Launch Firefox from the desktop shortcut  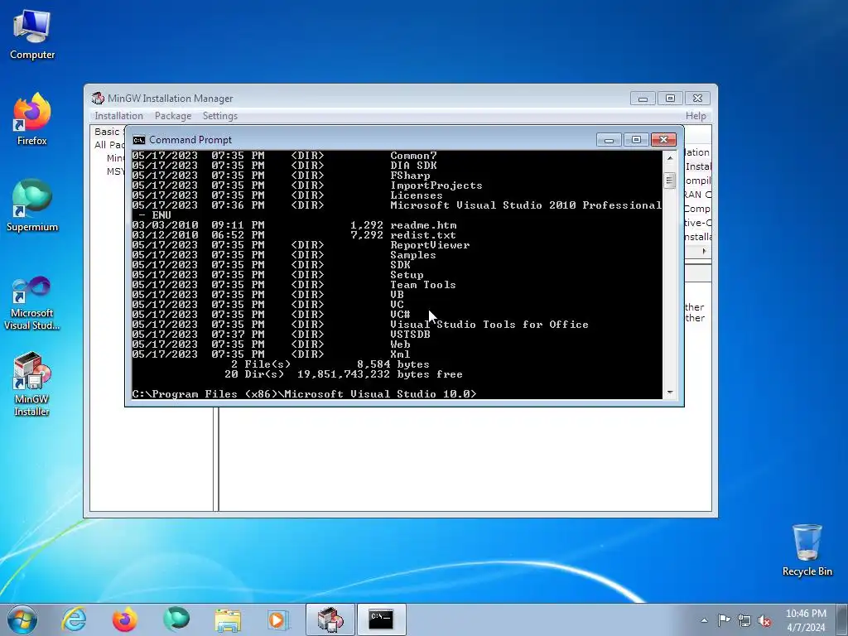pyautogui.click(x=32, y=119)
